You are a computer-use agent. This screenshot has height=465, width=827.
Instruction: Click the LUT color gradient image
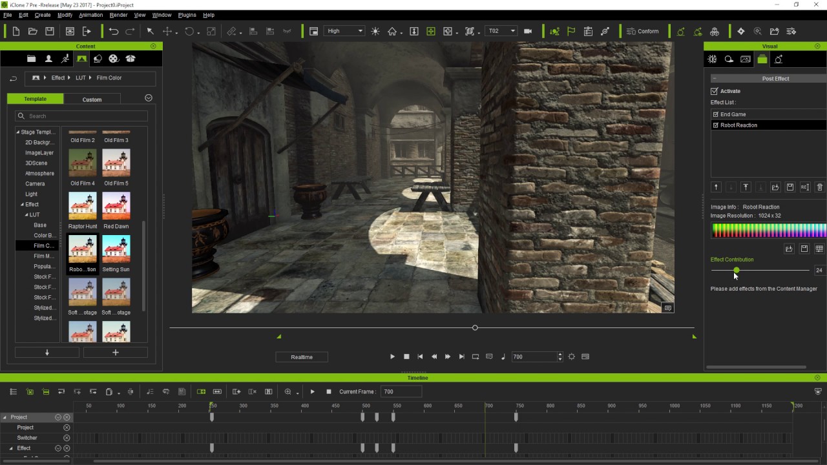pyautogui.click(x=769, y=231)
